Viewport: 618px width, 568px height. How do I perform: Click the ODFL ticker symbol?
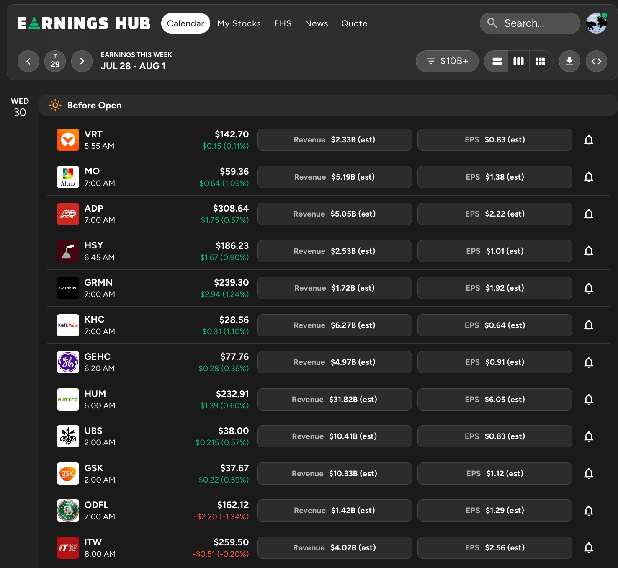pos(96,505)
